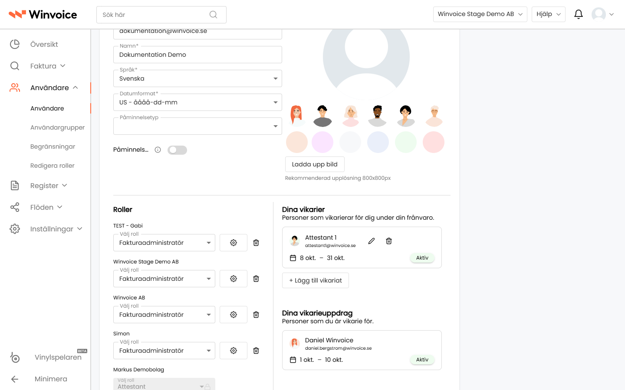Screen dimensions: 625x390
Task: Click Lägg till vikariat button
Action: tap(316, 280)
